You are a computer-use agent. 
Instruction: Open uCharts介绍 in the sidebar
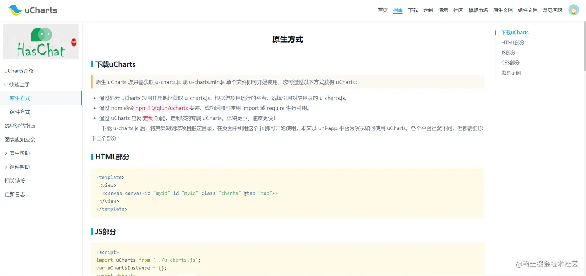tap(19, 71)
